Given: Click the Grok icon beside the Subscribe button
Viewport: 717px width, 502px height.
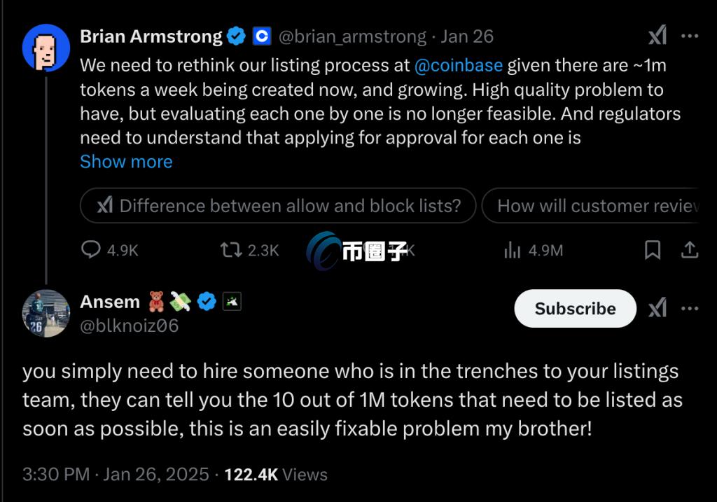Looking at the screenshot, I should pos(657,308).
